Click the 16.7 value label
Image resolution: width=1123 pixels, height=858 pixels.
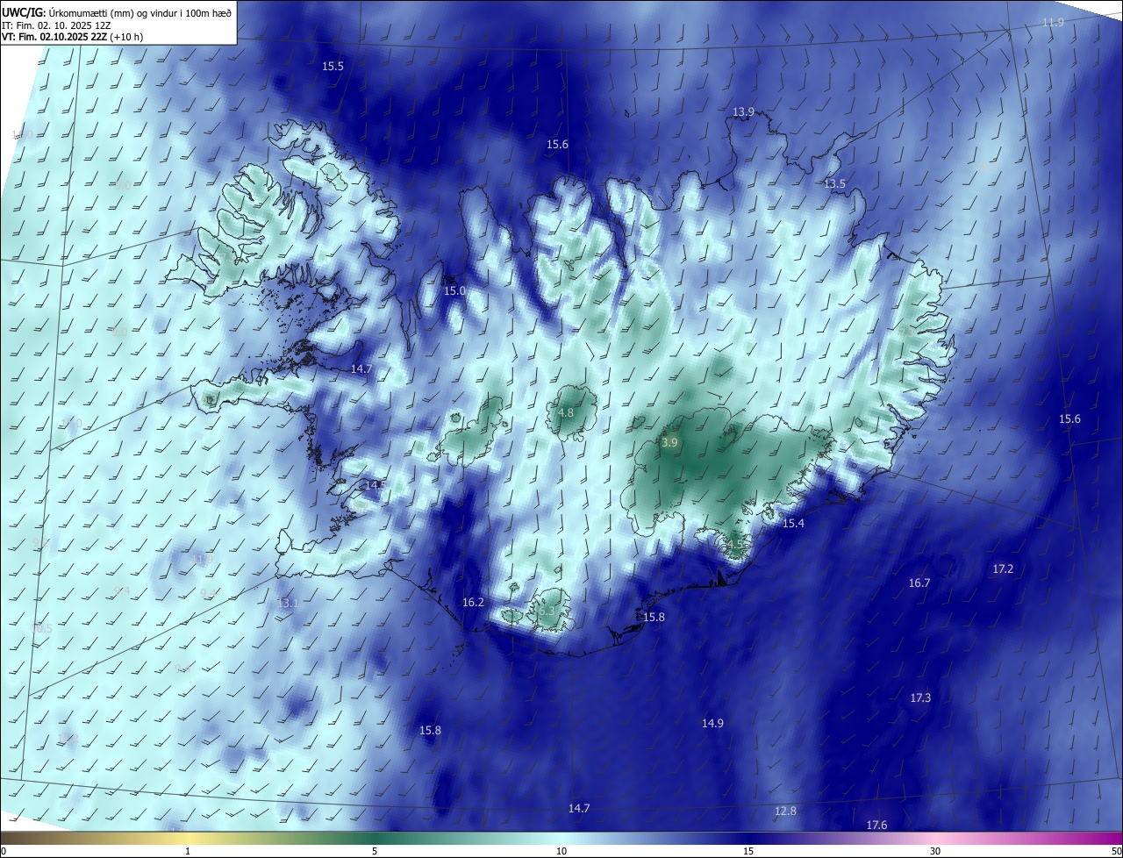[x=919, y=583]
